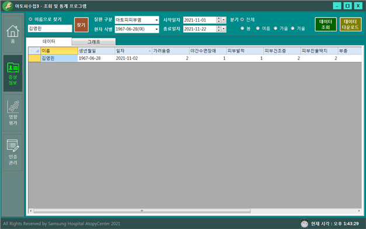Increment the 시작일자 date stepper
Viewport: 366px width, 229px height.
pyautogui.click(x=219, y=19)
